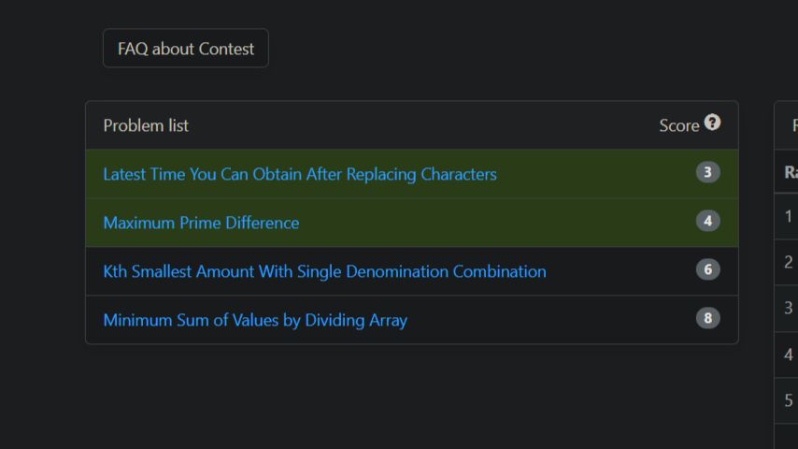Open the Maximum Prime Difference problem
This screenshot has height=449, width=798.
(x=201, y=223)
